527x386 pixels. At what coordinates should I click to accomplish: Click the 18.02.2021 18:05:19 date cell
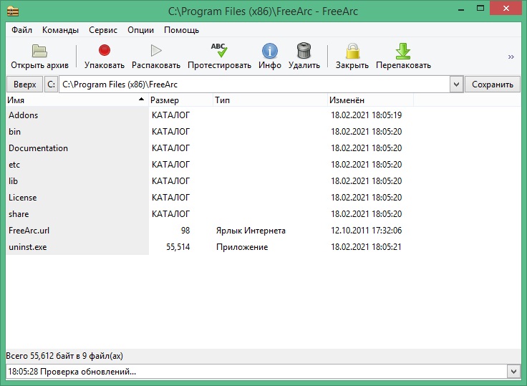[x=366, y=115]
